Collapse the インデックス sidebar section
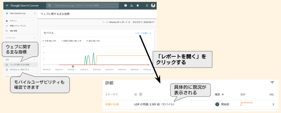This screenshot has height=113, width=281. click(34, 38)
